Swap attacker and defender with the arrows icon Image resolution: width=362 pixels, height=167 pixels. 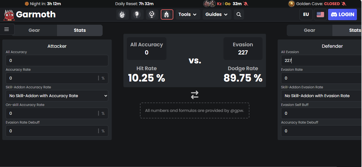pyautogui.click(x=195, y=95)
